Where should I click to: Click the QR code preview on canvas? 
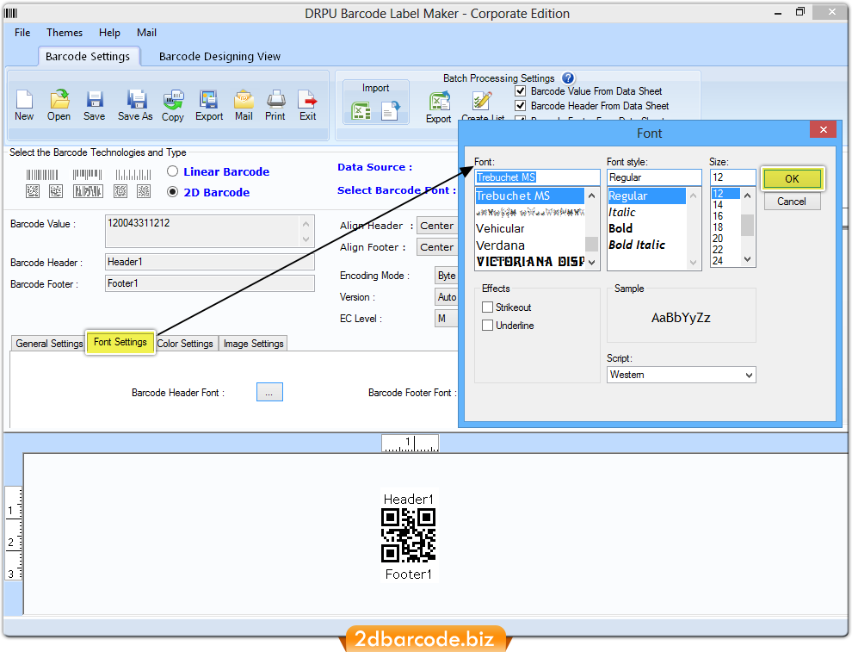[x=408, y=535]
